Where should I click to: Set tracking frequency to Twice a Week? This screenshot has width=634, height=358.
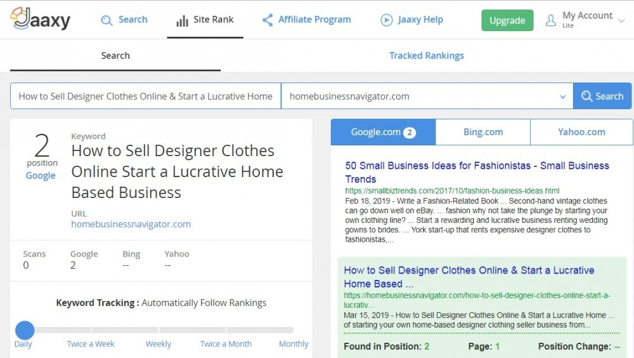(91, 344)
